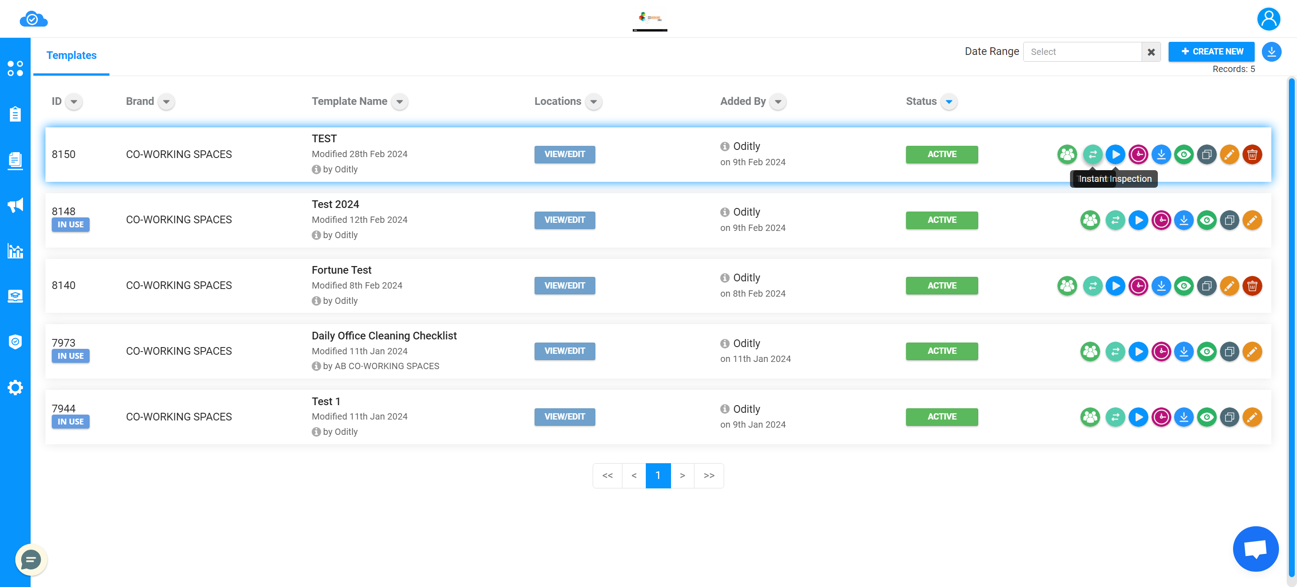This screenshot has width=1297, height=587.
Task: Go to the first page with <<
Action: click(x=607, y=476)
